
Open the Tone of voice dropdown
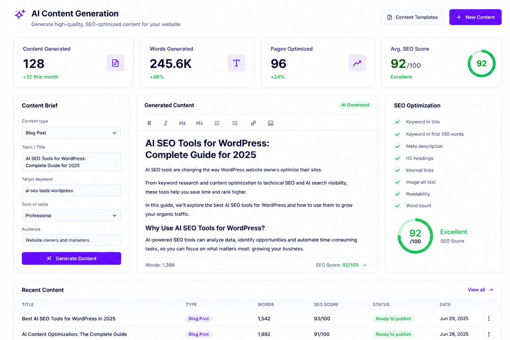click(71, 215)
